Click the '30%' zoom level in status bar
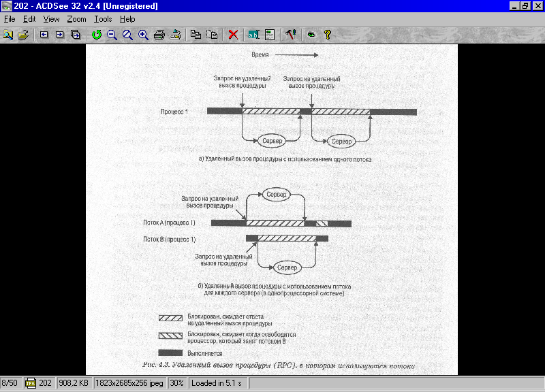Image resolution: width=545 pixels, height=392 pixels. [x=176, y=383]
